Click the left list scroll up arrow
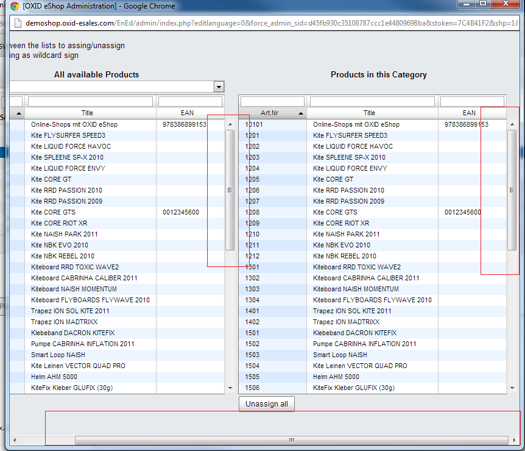The image size is (525, 451). coord(230,124)
